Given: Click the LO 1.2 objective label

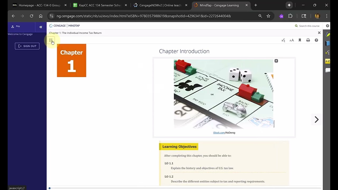Looking at the screenshot, I should pyautogui.click(x=169, y=177).
